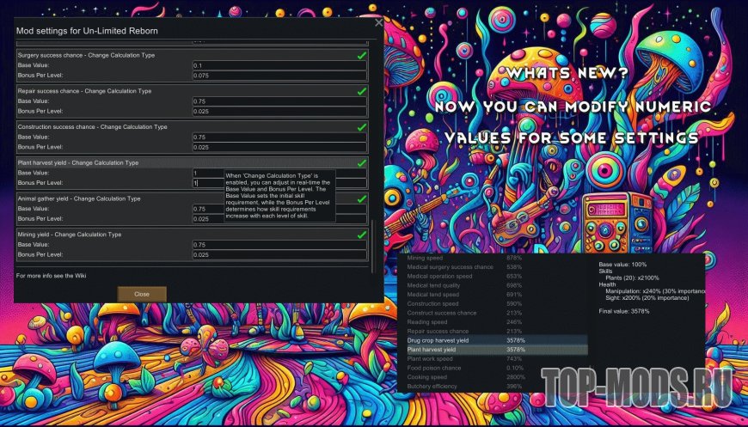Toggle Construction success chance checkmark

[x=362, y=127]
